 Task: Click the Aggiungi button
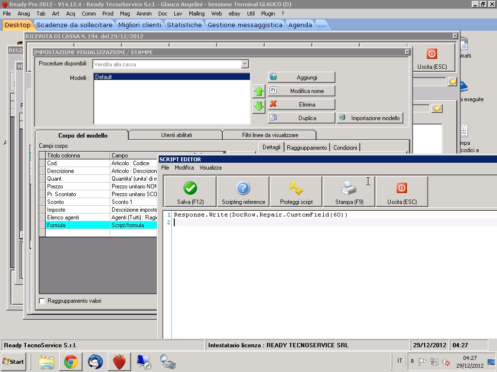(301, 77)
